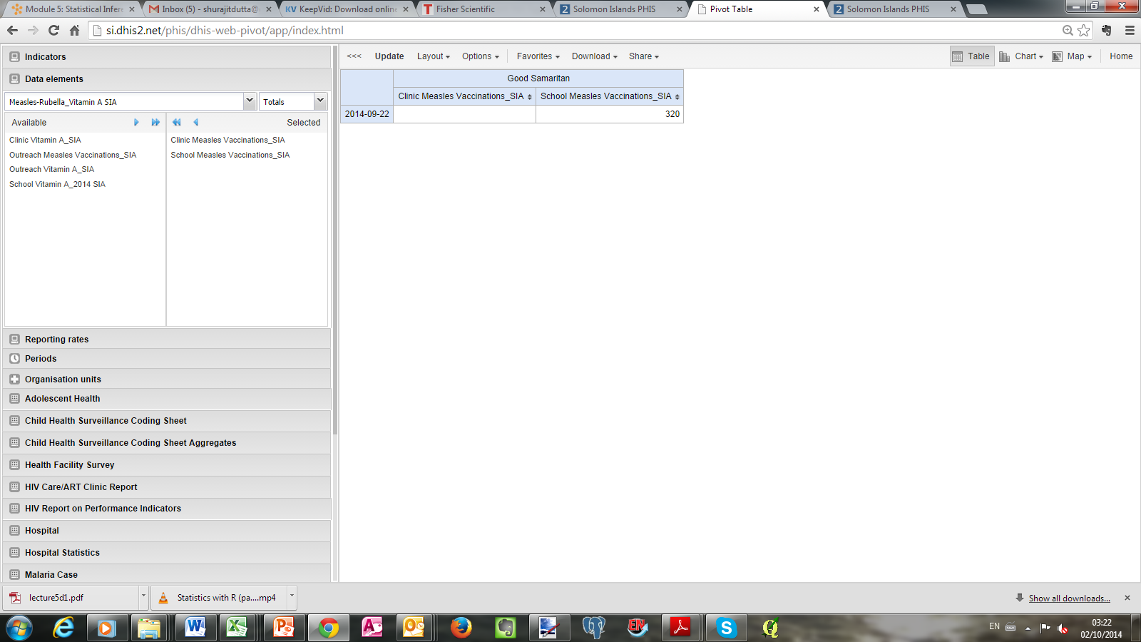Close the downloads bar
This screenshot has width=1141, height=642.
coord(1127,598)
